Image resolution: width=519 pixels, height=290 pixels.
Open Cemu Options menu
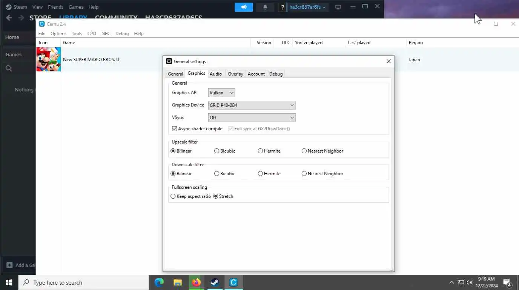point(58,34)
